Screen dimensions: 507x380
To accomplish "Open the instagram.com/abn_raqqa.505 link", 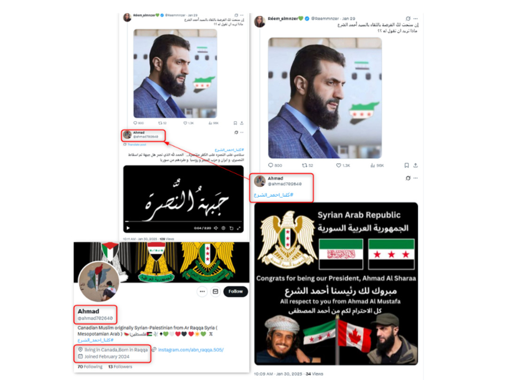I will [x=191, y=350].
